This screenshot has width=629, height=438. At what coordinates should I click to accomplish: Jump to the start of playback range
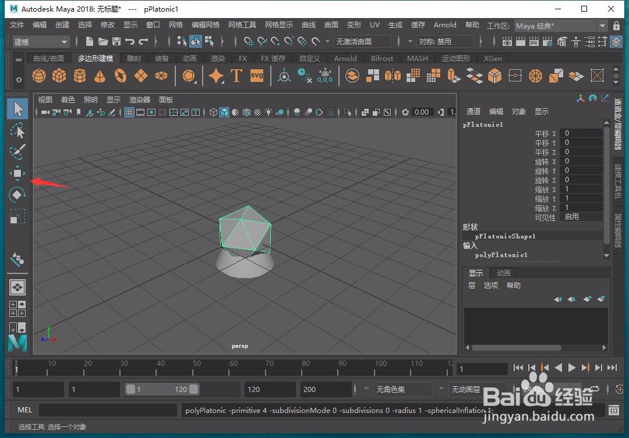click(x=518, y=368)
